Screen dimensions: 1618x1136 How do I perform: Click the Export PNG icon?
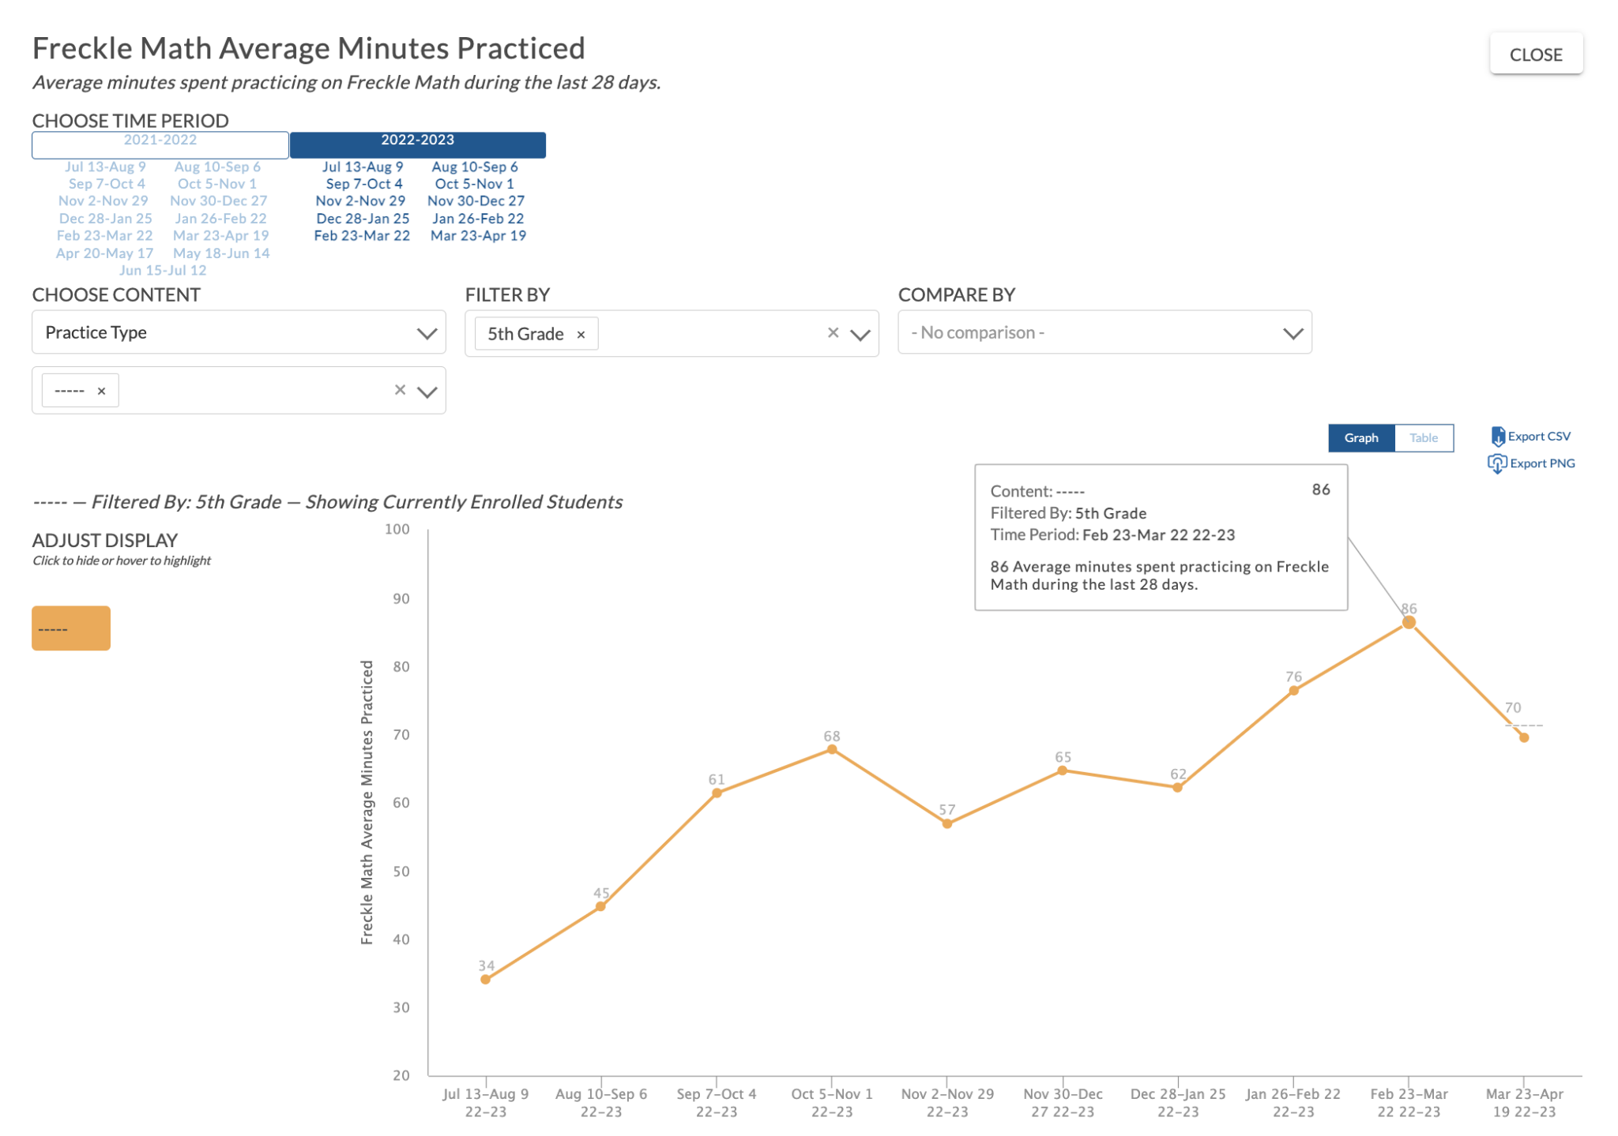1497,463
